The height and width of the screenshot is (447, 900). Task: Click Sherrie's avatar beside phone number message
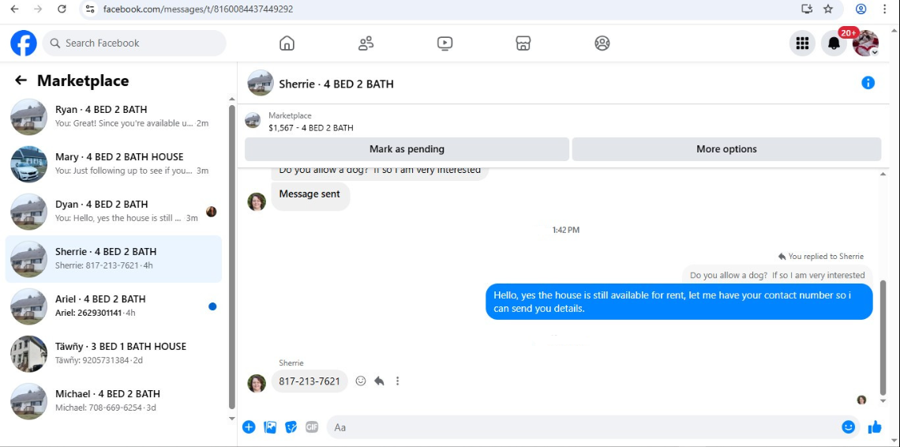(x=257, y=383)
